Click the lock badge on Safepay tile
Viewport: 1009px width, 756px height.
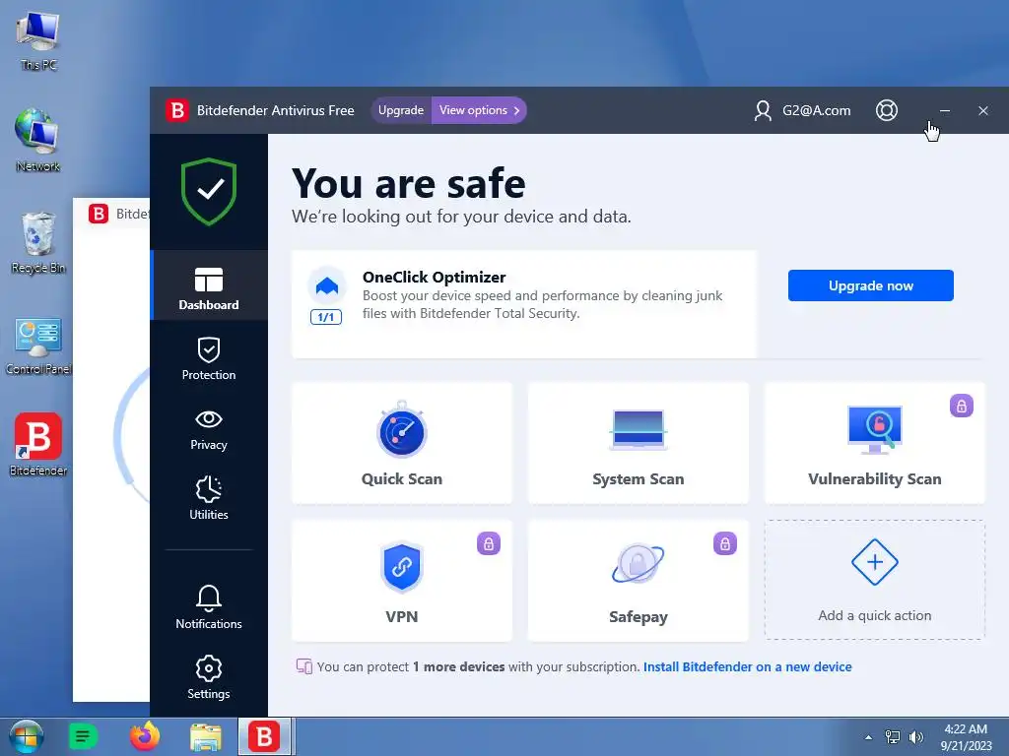pos(724,543)
